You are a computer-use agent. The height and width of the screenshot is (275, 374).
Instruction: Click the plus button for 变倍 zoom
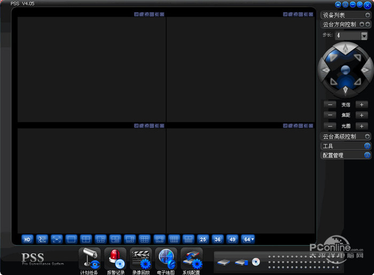point(362,105)
